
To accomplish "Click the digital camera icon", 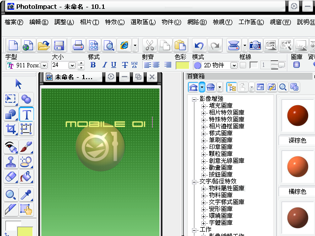I will coord(255,45).
